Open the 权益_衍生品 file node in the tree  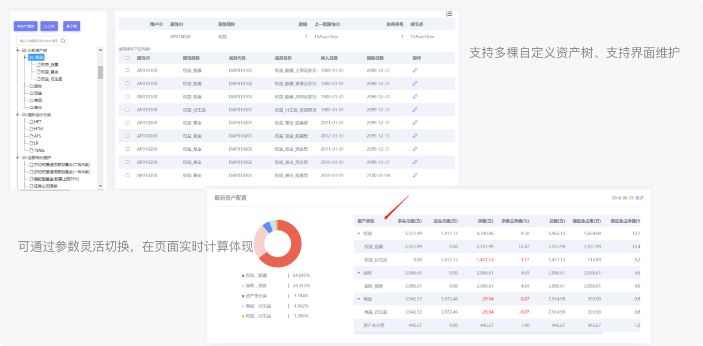coord(51,79)
